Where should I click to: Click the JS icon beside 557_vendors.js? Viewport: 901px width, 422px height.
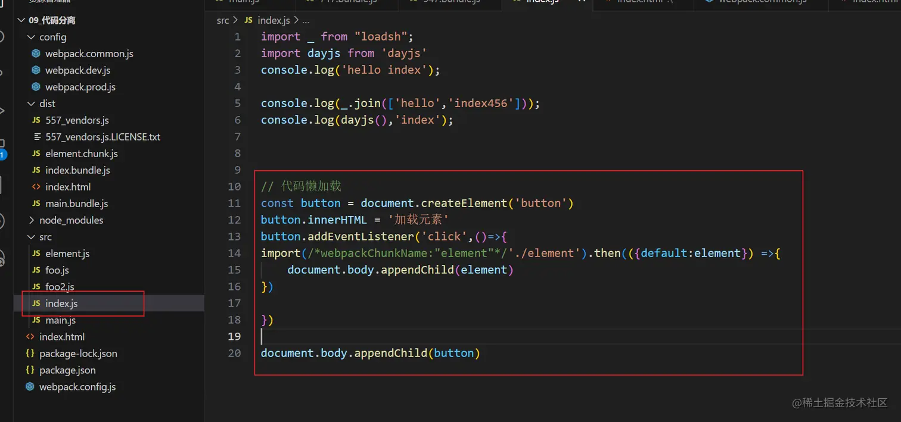36,120
